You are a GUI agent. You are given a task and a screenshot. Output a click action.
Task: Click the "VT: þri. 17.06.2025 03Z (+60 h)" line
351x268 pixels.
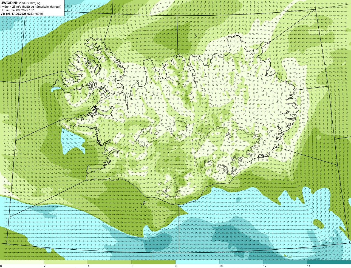coord(21,14)
